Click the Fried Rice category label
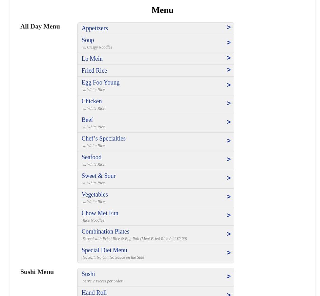This screenshot has width=320, height=296. (94, 71)
